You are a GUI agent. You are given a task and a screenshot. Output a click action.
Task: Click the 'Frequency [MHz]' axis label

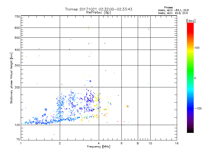(x=99, y=147)
